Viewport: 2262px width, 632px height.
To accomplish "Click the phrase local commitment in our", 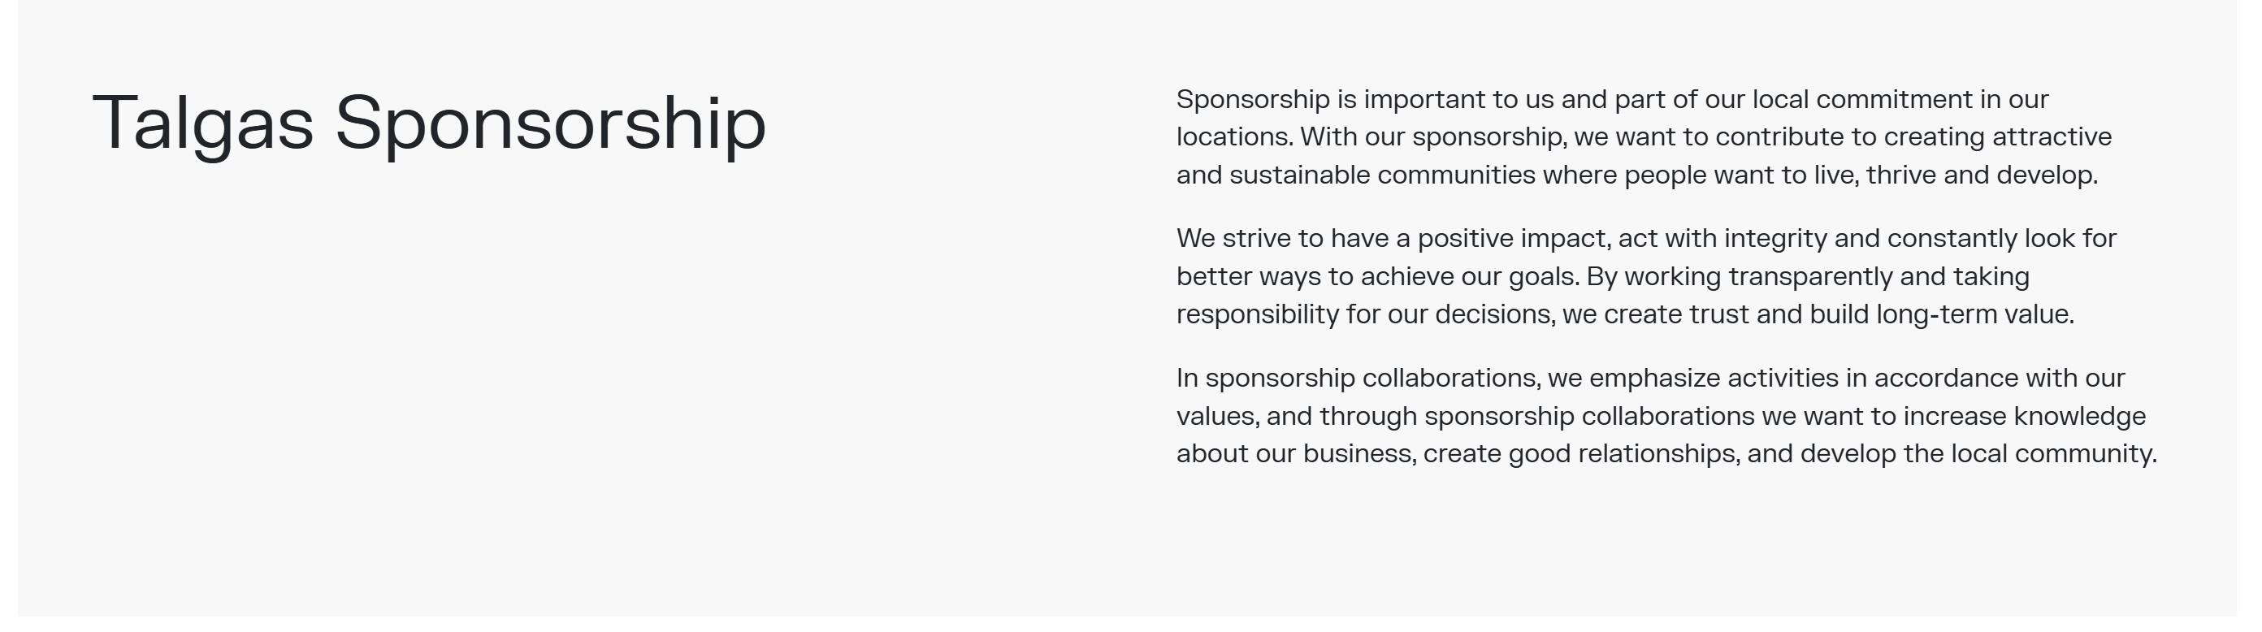I will [x=1900, y=99].
